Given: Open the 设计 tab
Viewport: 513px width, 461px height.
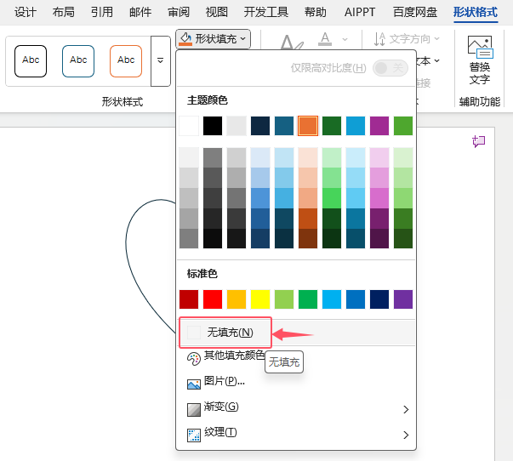Looking at the screenshot, I should coord(25,12).
